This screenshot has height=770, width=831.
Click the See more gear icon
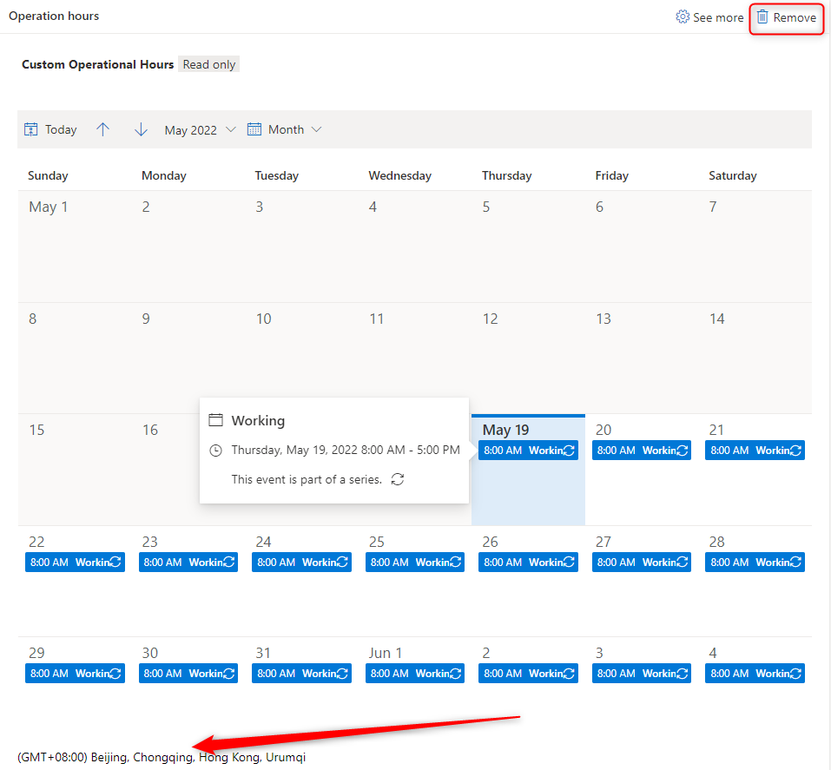683,17
